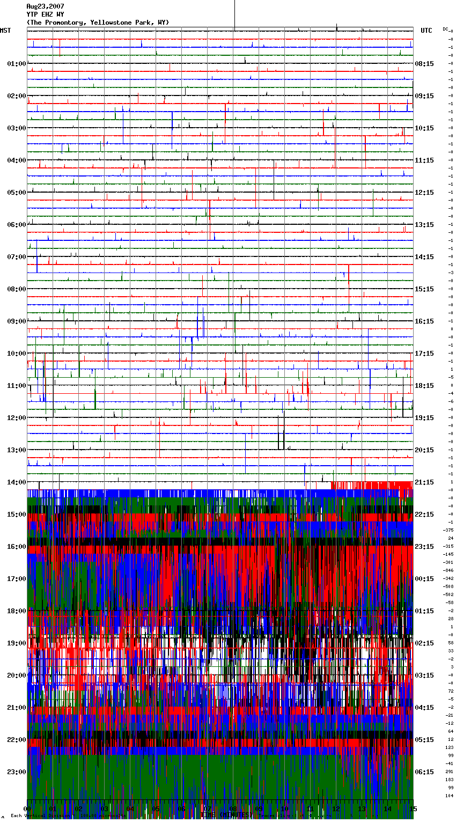
Task: Click the date label Aug23,2007
Action: click(x=46, y=6)
